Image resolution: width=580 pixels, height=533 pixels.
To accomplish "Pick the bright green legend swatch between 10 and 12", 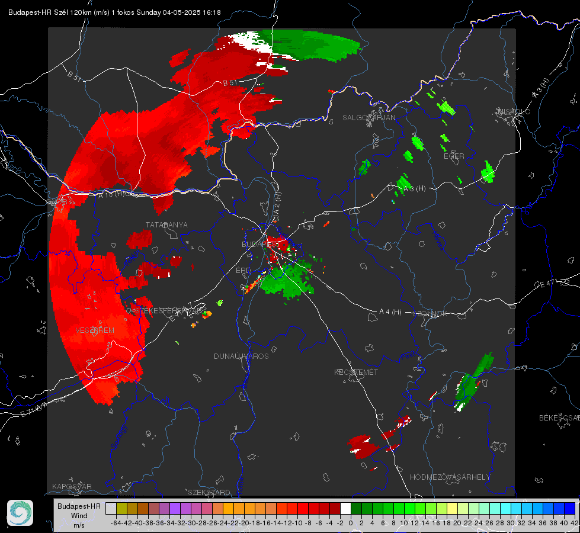I will point(409,508).
